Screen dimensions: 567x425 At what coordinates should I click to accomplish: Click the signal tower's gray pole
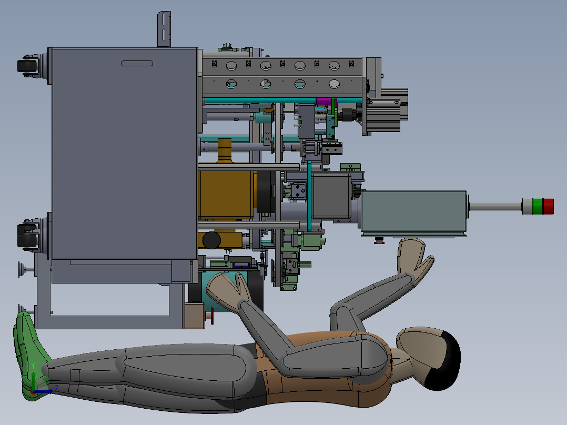tap(495, 207)
